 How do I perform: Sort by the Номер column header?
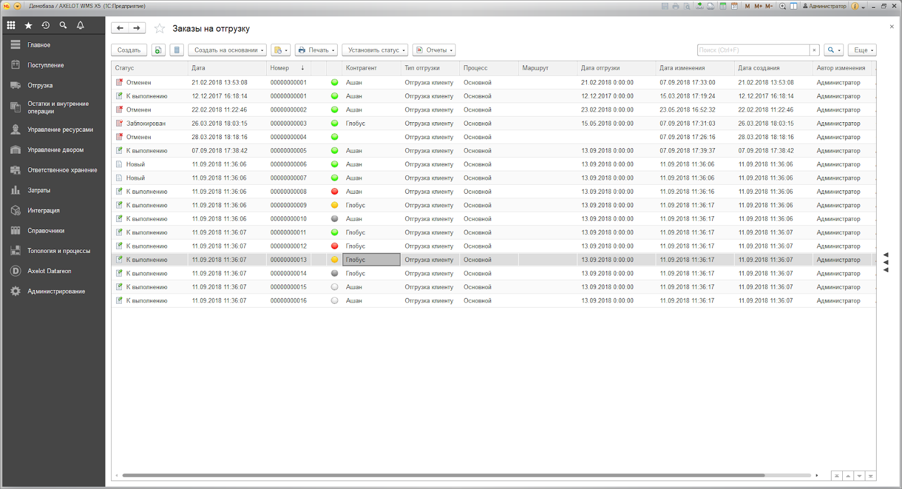pyautogui.click(x=288, y=68)
